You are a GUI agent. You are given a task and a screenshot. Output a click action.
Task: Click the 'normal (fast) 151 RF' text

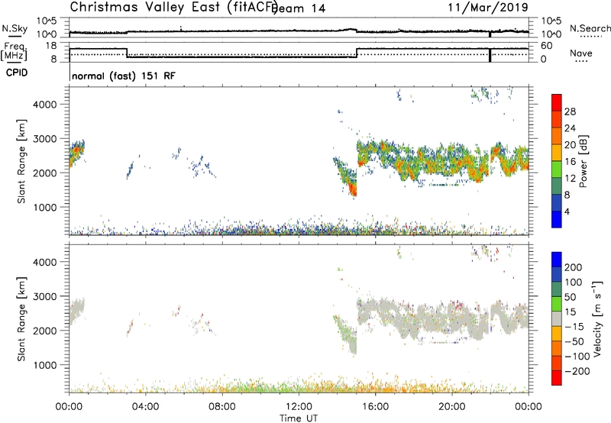point(124,76)
